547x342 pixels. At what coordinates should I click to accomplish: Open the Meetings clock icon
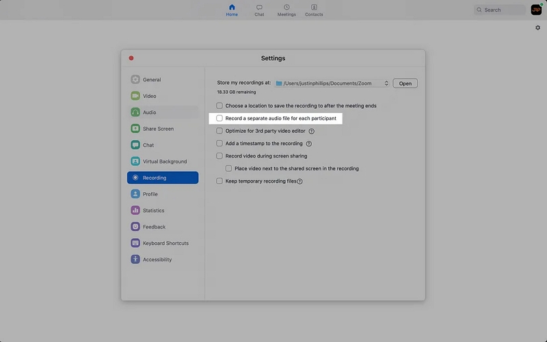point(286,8)
